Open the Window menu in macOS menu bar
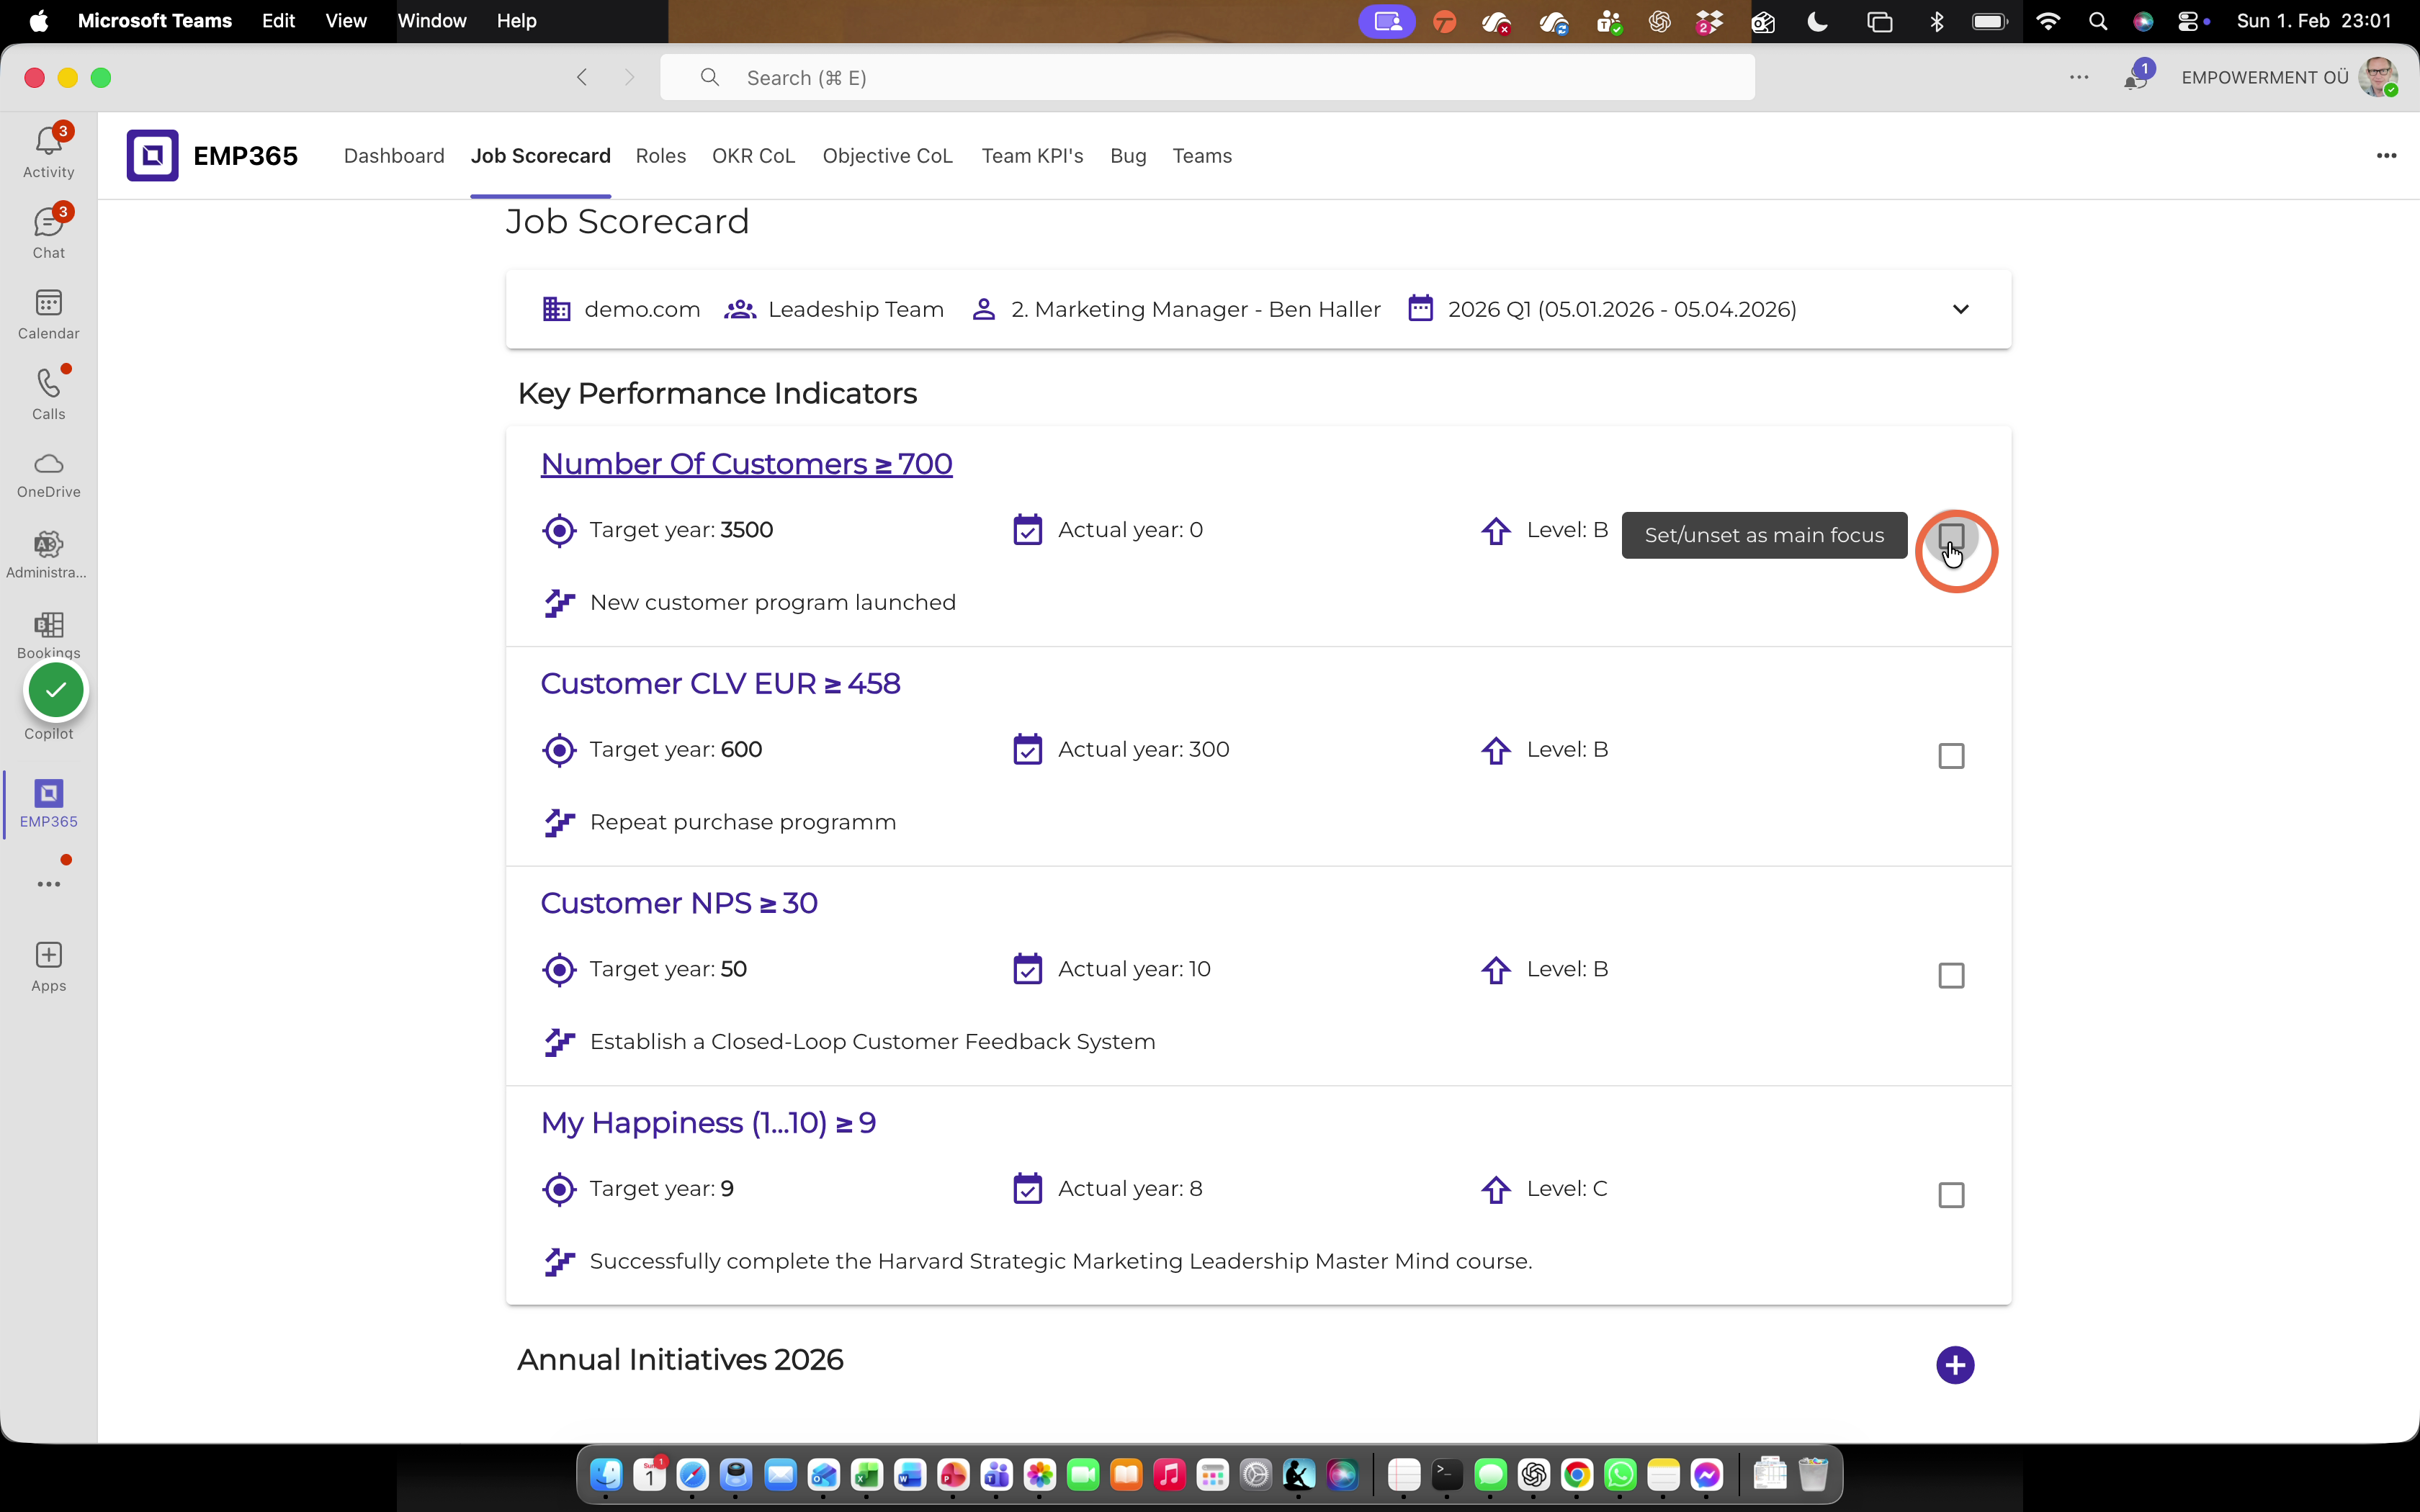 (x=432, y=21)
